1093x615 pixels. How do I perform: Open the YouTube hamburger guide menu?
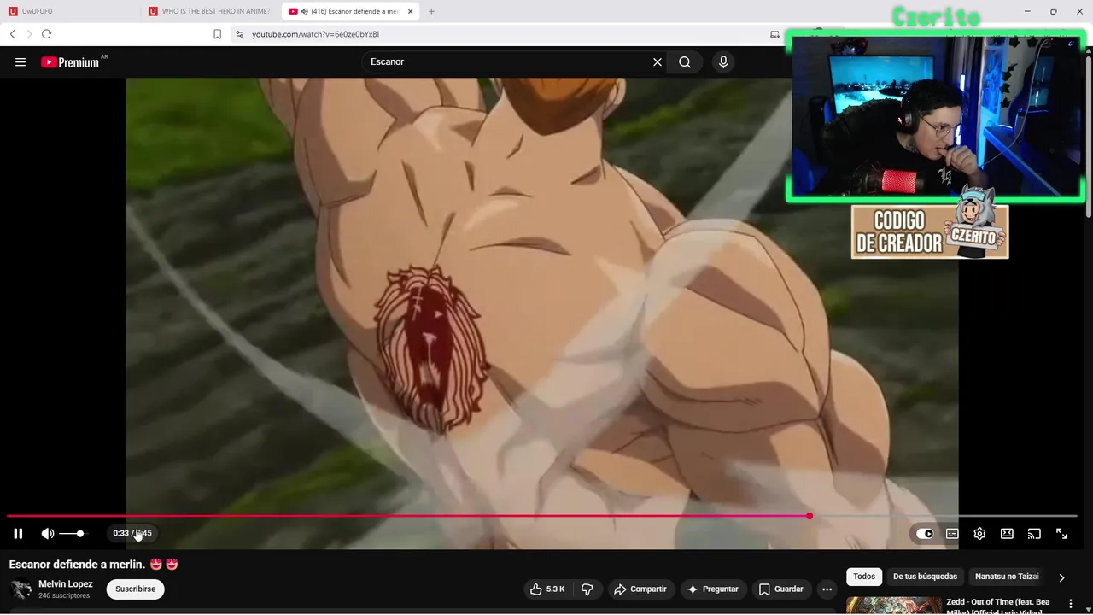point(20,62)
